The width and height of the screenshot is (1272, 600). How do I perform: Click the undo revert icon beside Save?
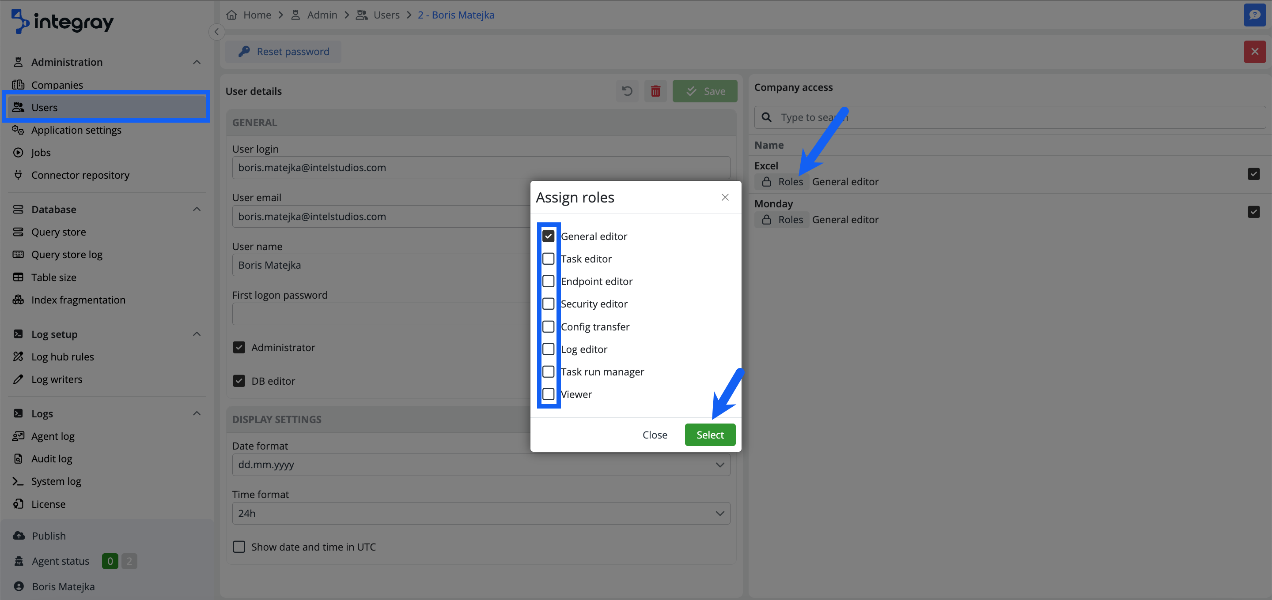[x=627, y=91]
